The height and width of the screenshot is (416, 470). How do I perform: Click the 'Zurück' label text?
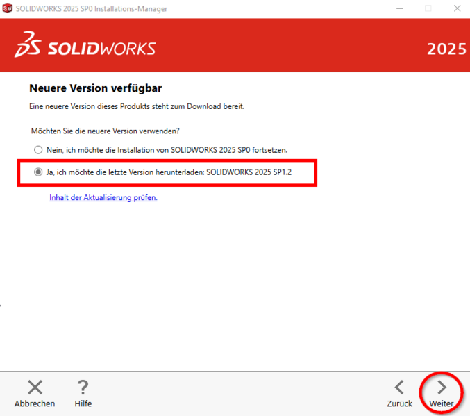(399, 403)
